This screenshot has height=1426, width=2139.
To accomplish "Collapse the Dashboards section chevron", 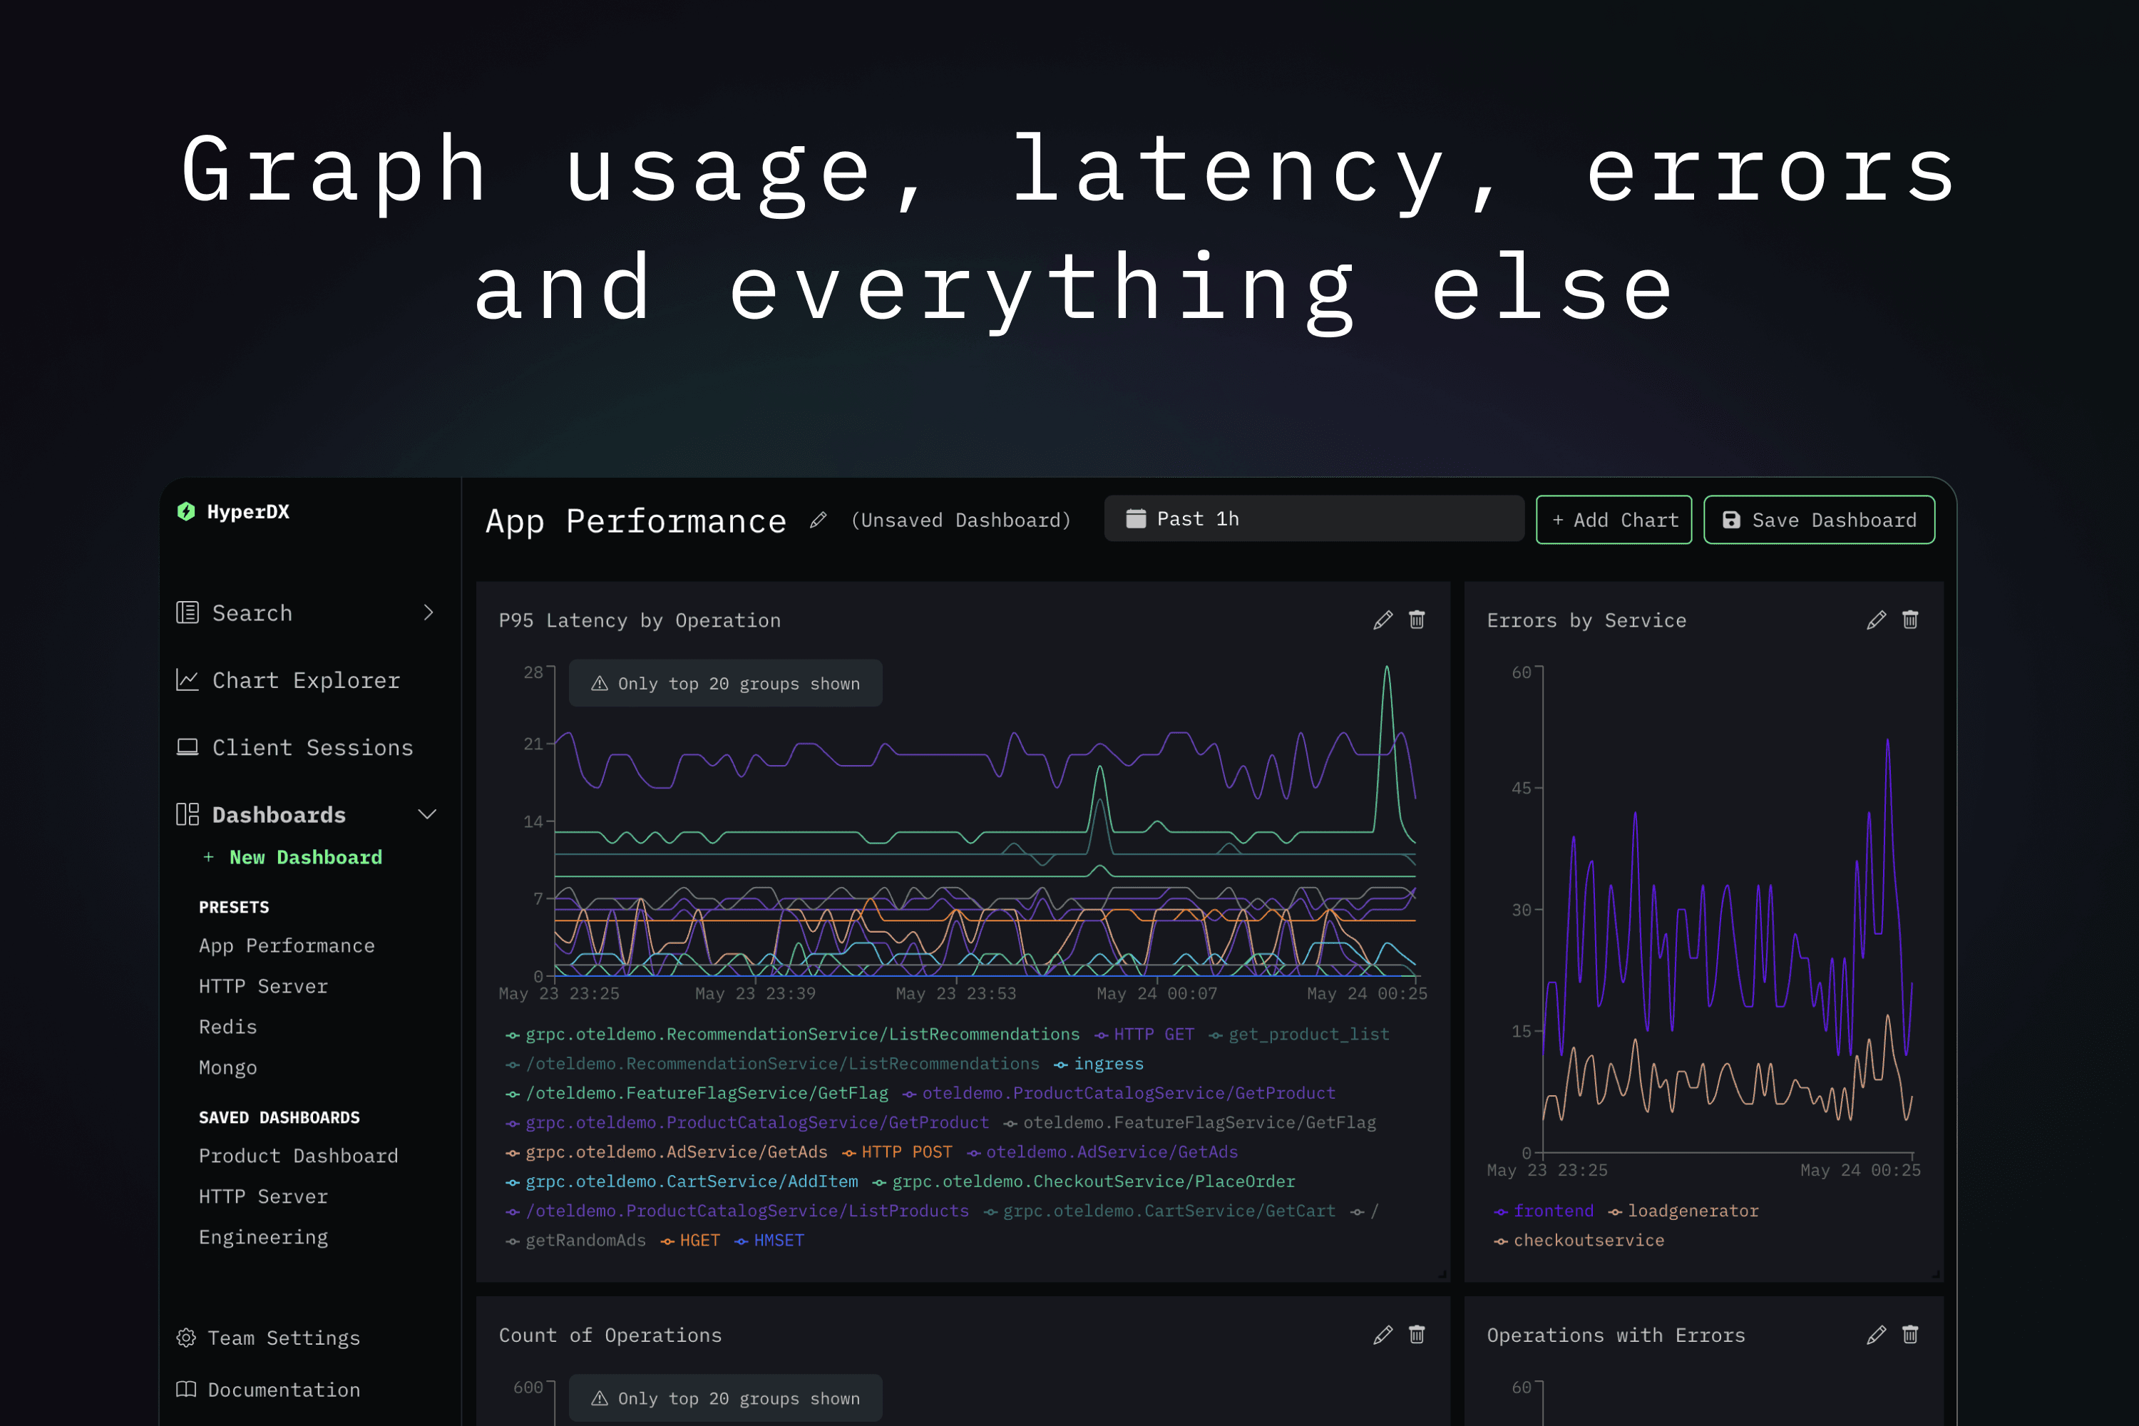I will [x=427, y=815].
